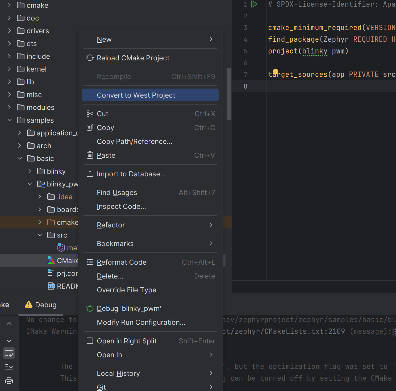Open the Git submenu
Image resolution: width=396 pixels, height=391 pixels.
[x=150, y=387]
